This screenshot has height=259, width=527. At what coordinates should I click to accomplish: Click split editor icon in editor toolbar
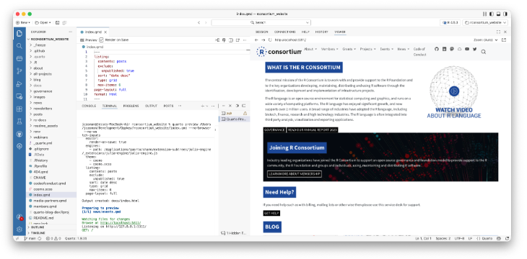(x=231, y=40)
